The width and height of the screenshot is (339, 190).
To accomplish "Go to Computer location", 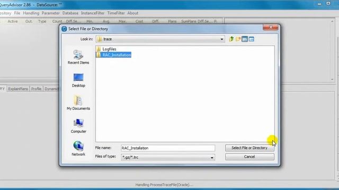I will 78,126.
